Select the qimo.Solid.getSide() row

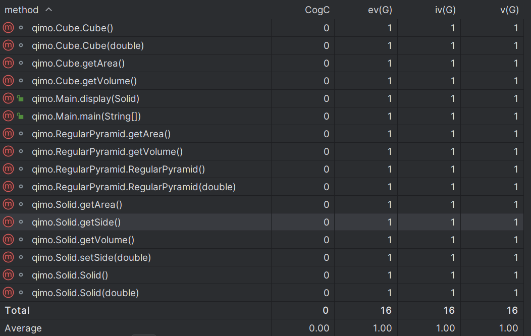coord(76,222)
